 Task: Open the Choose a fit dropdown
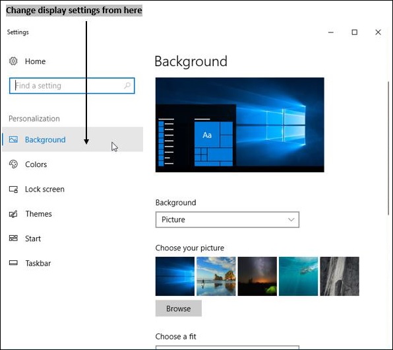click(227, 347)
